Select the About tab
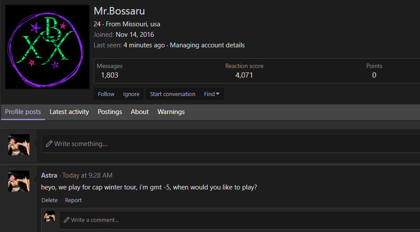The width and height of the screenshot is (420, 232). [x=139, y=112]
